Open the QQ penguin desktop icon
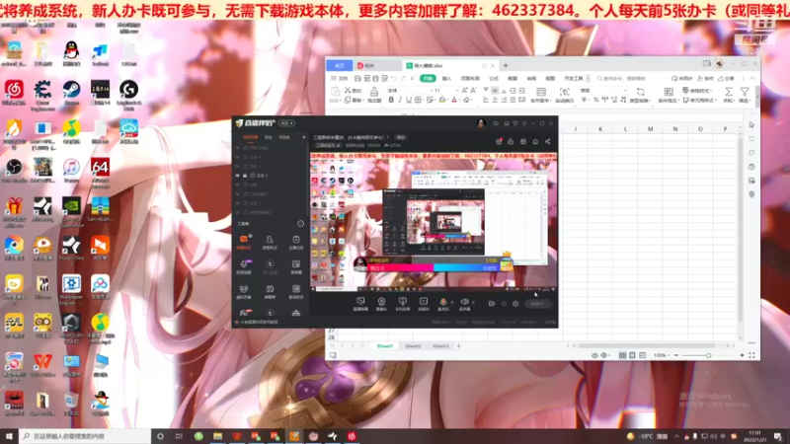 tap(71, 54)
